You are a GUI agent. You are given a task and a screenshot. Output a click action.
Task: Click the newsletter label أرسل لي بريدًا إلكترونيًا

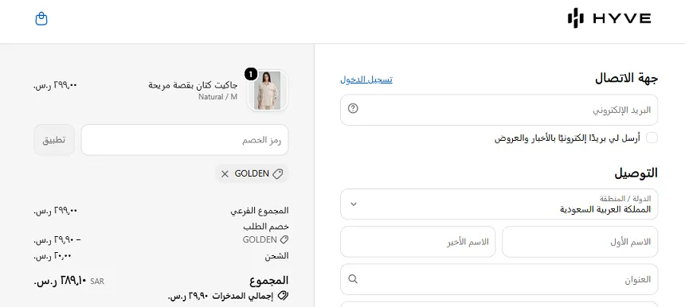[567, 138]
